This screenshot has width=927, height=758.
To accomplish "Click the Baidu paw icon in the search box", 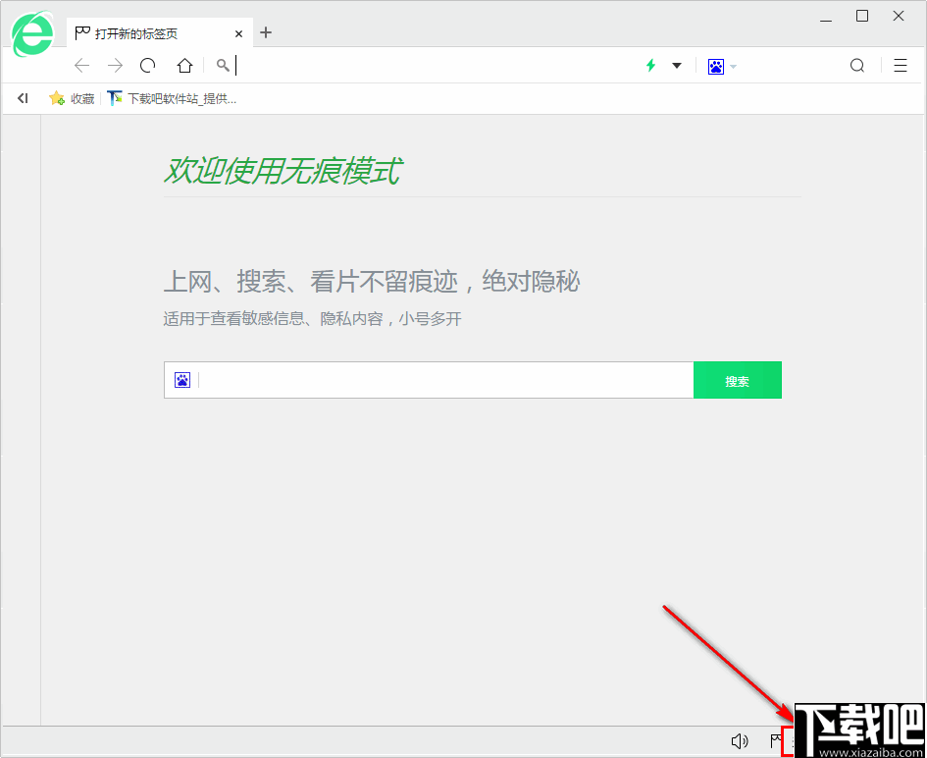I will pyautogui.click(x=181, y=380).
